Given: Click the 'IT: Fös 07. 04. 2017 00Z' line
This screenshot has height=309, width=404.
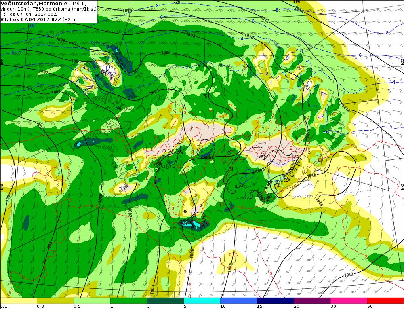Looking at the screenshot, I should (x=29, y=14).
